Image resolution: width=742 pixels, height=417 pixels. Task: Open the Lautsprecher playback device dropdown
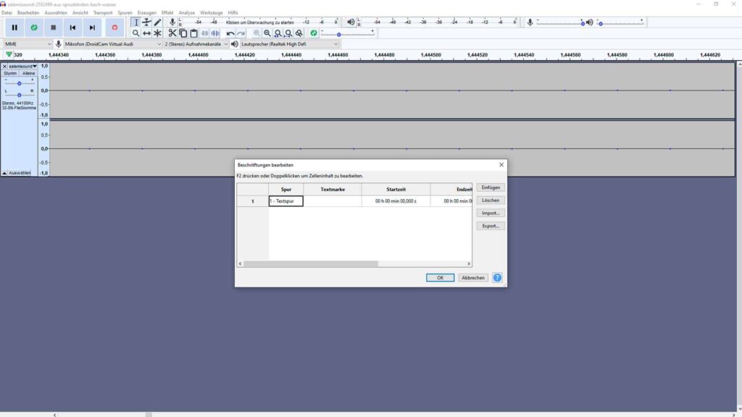(x=290, y=44)
